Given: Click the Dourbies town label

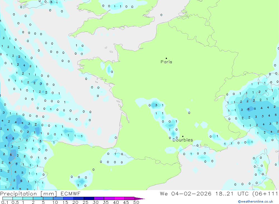Looking at the screenshot, I should click(183, 140).
